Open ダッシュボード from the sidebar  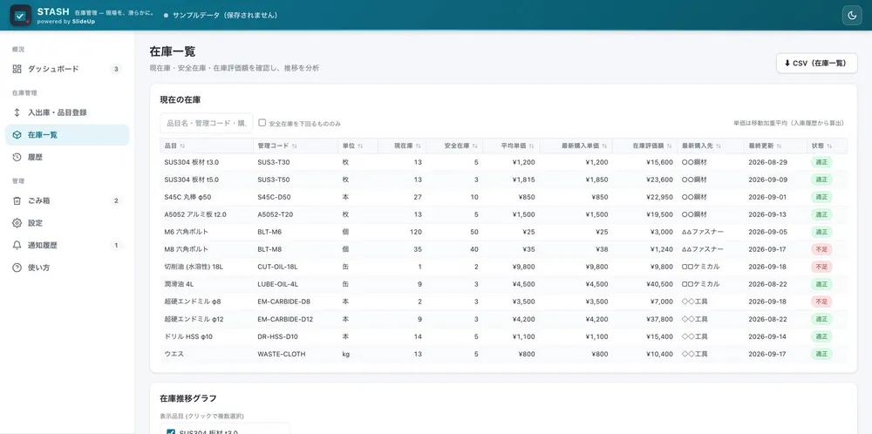[x=67, y=69]
